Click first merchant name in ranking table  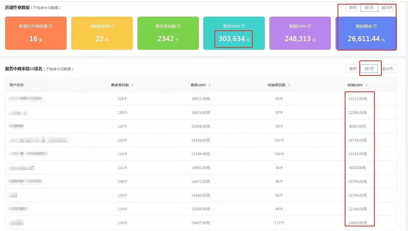pos(25,99)
